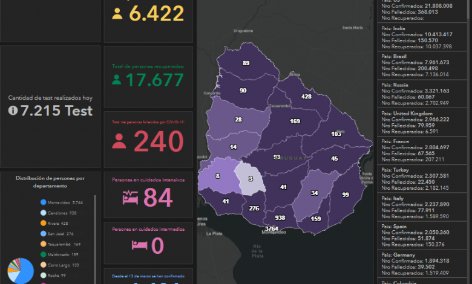Click the intermediate care bed icon

[x=137, y=245]
